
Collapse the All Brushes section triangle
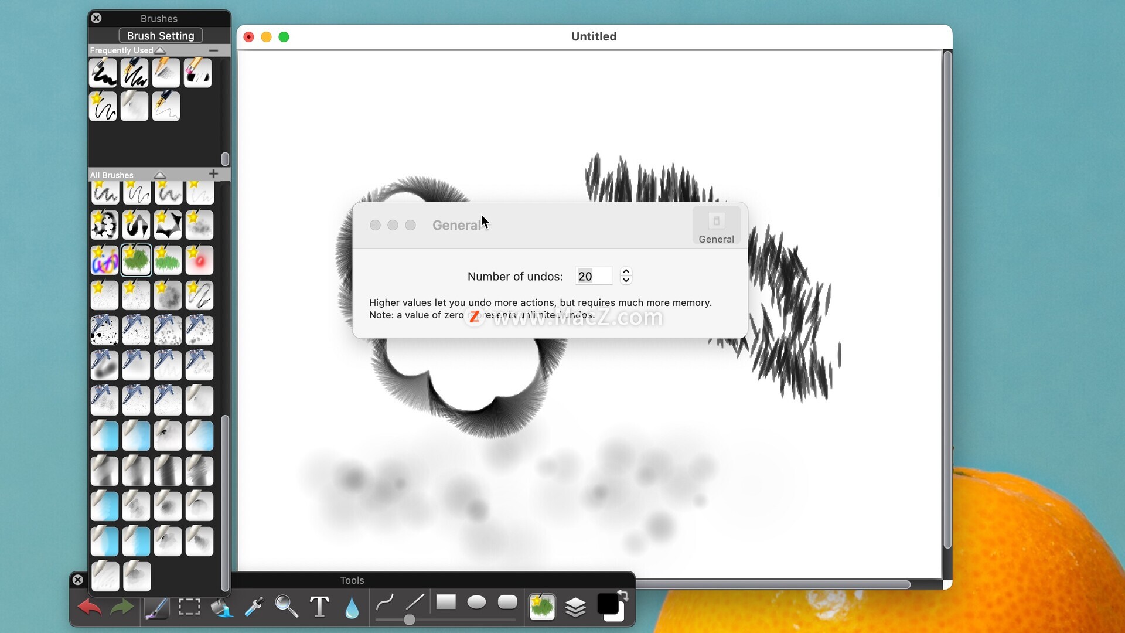[x=160, y=175]
